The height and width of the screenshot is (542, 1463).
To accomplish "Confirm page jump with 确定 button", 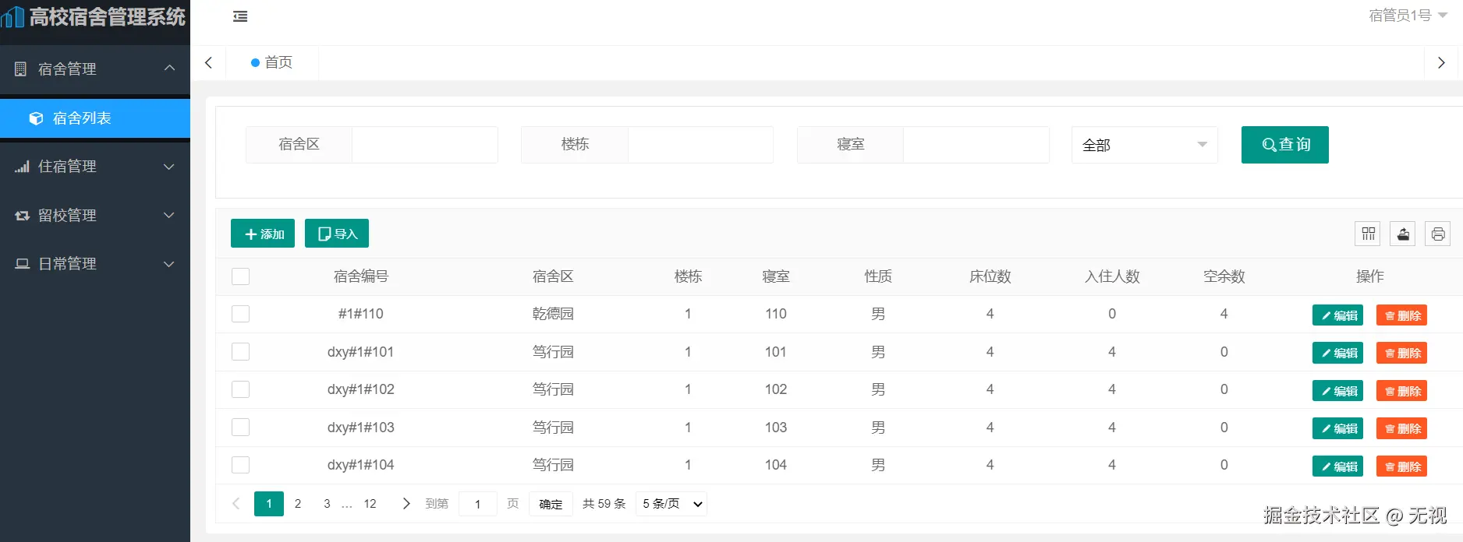I will [x=551, y=504].
